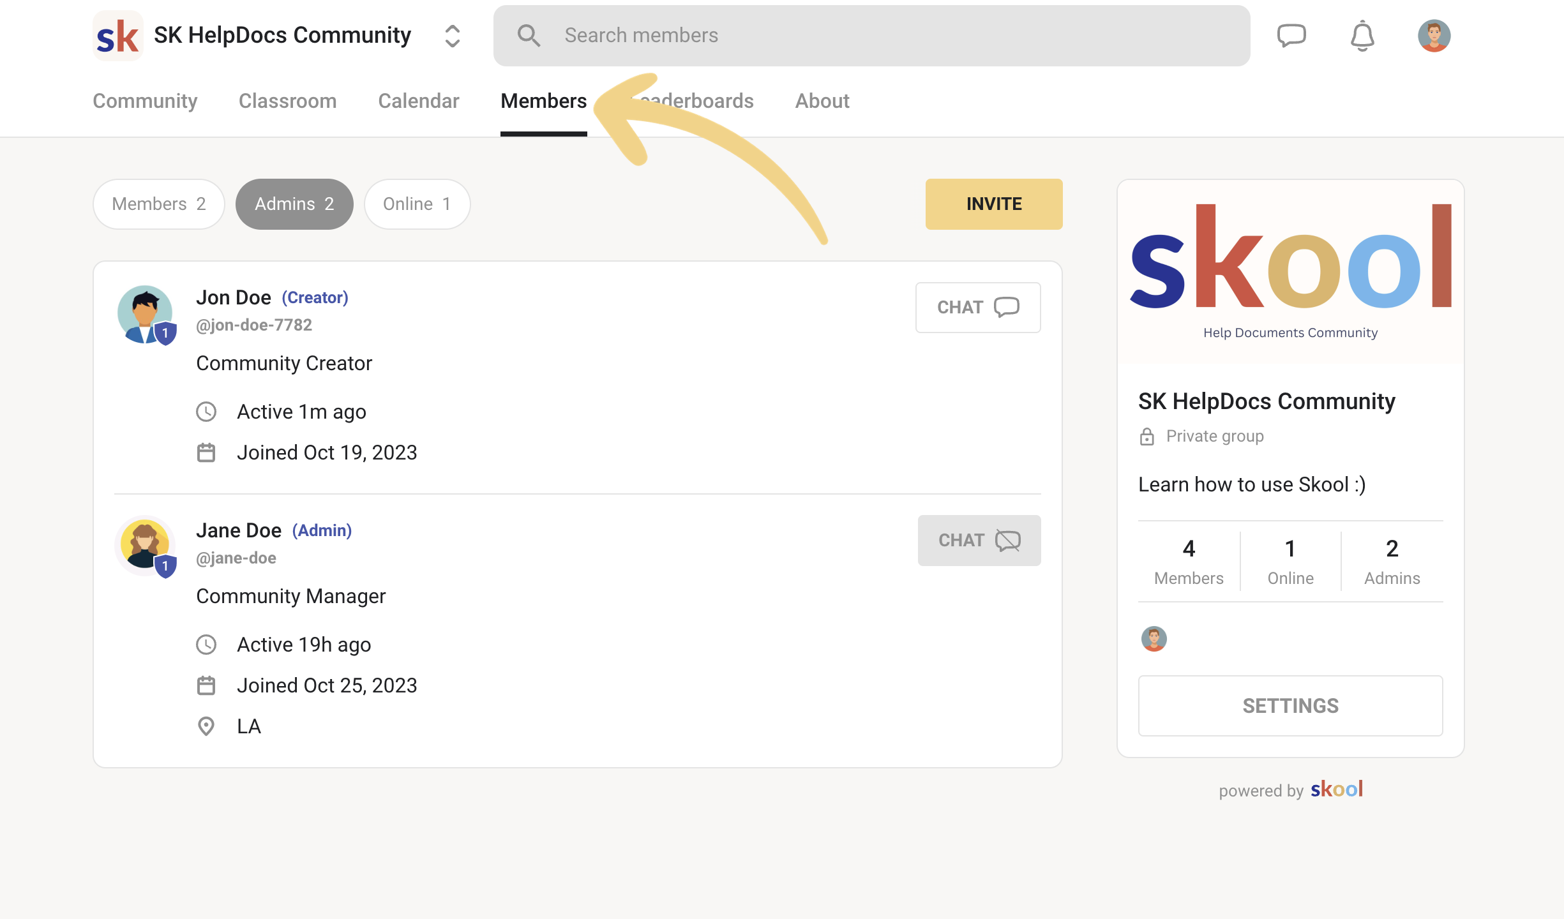Click the (Creator) role label
This screenshot has height=919, width=1564.
point(315,297)
